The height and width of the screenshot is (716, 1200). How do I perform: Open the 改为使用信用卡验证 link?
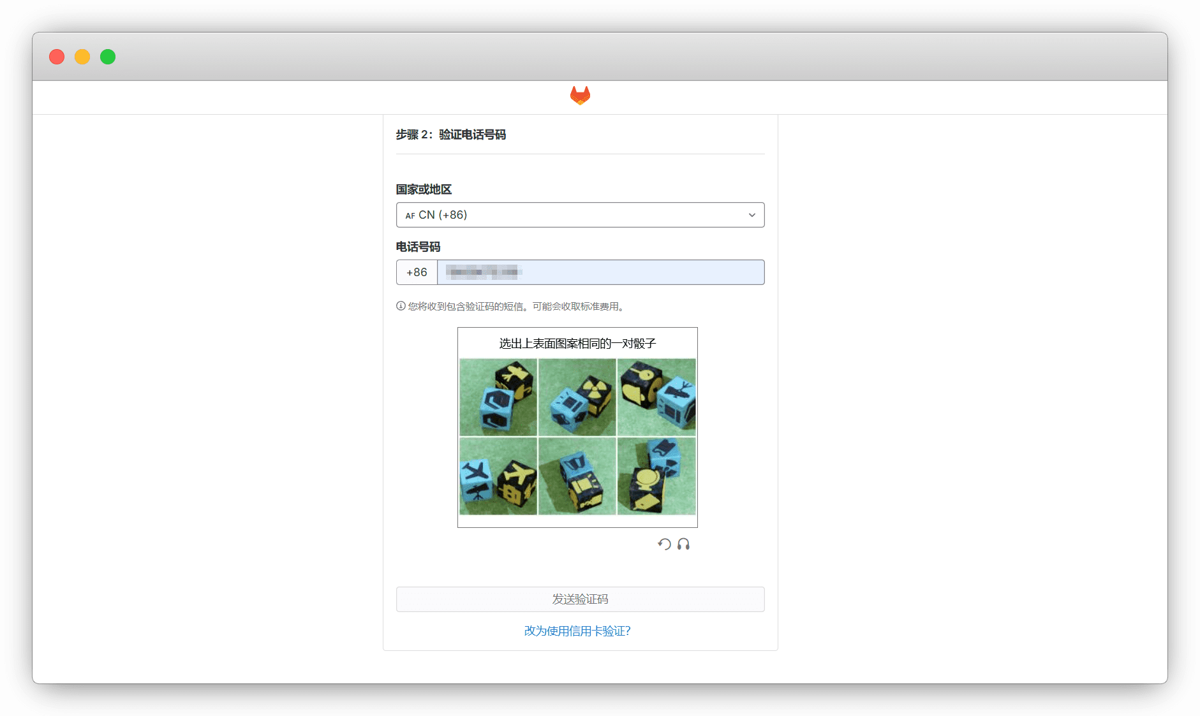coord(577,631)
